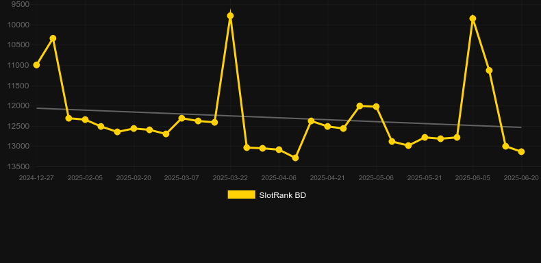Click the 13500 y-axis label
Image resolution: width=541 pixels, height=263 pixels.
click(18, 166)
